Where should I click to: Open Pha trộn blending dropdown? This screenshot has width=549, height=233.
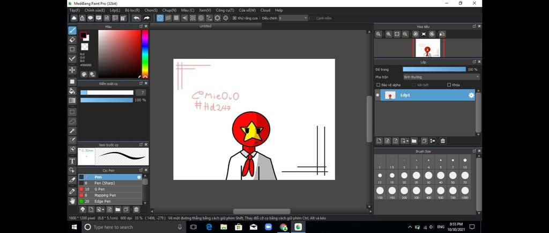441,77
